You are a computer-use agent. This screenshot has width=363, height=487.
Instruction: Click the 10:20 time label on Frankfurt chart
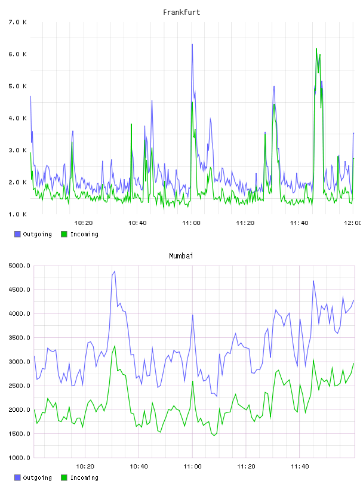pos(84,223)
